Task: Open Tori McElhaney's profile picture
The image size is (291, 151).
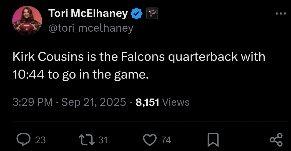Action: [27, 21]
